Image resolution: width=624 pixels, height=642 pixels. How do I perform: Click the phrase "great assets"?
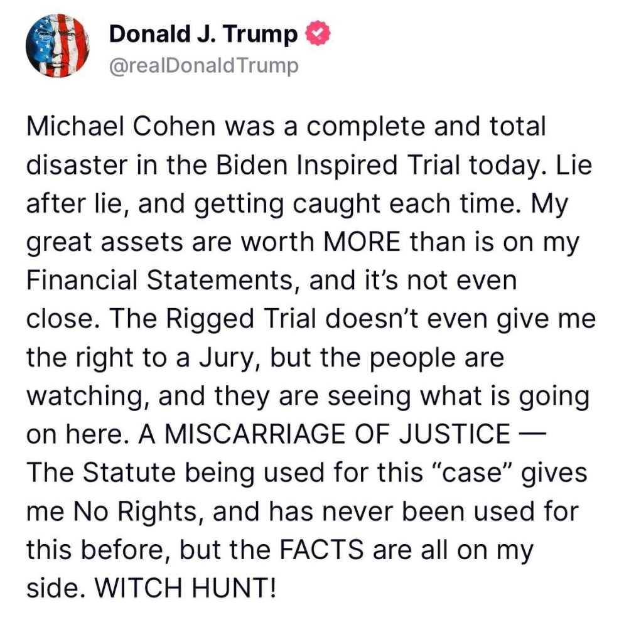pyautogui.click(x=104, y=242)
